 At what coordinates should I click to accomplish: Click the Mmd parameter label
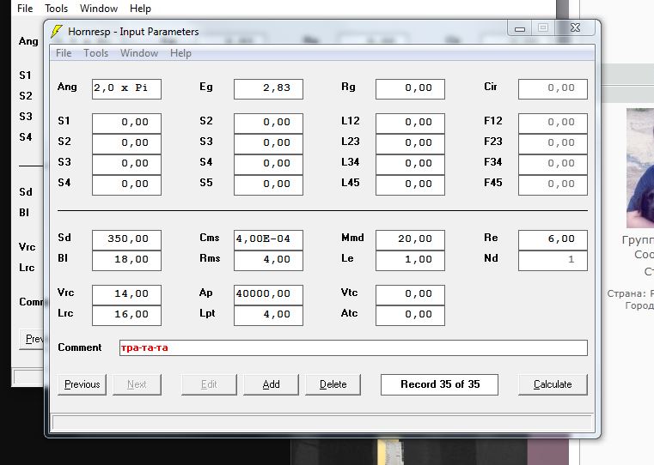(x=353, y=238)
